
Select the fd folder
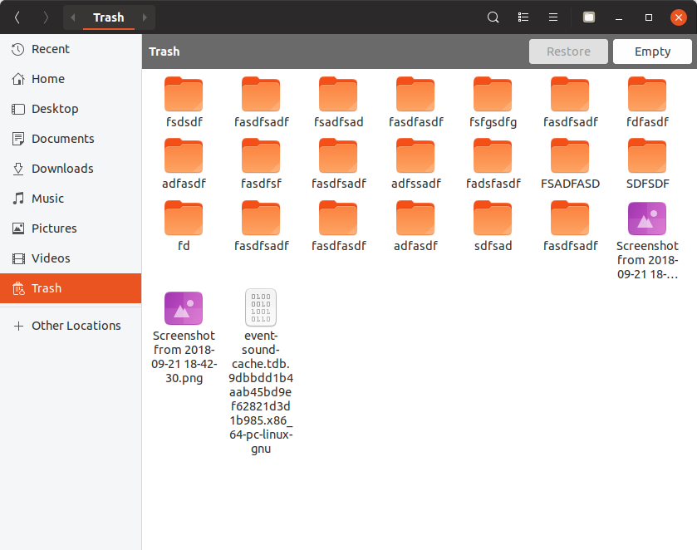coord(184,226)
